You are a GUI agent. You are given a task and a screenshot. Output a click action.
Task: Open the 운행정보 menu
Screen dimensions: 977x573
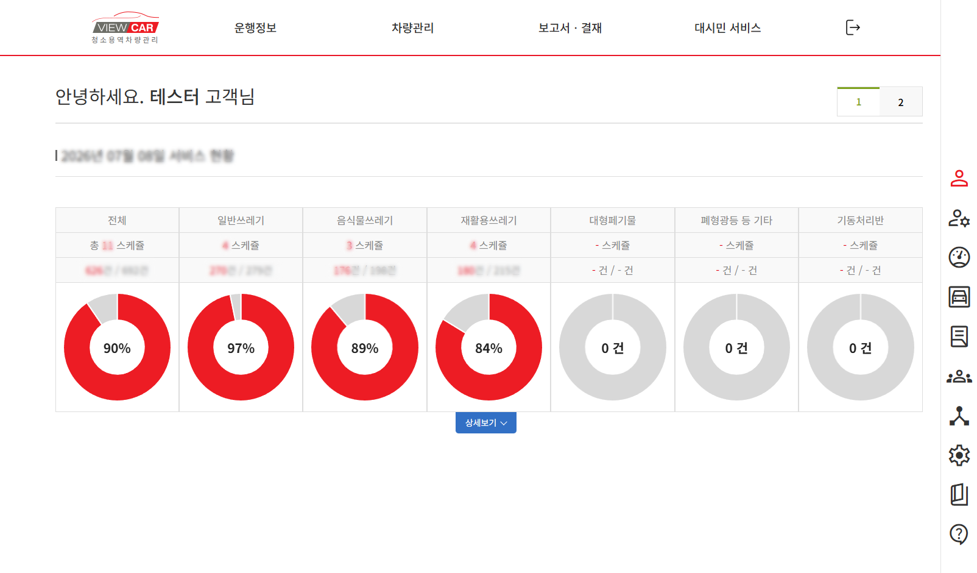255,28
